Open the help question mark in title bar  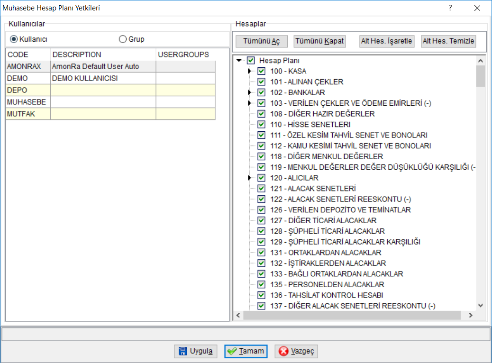450,8
